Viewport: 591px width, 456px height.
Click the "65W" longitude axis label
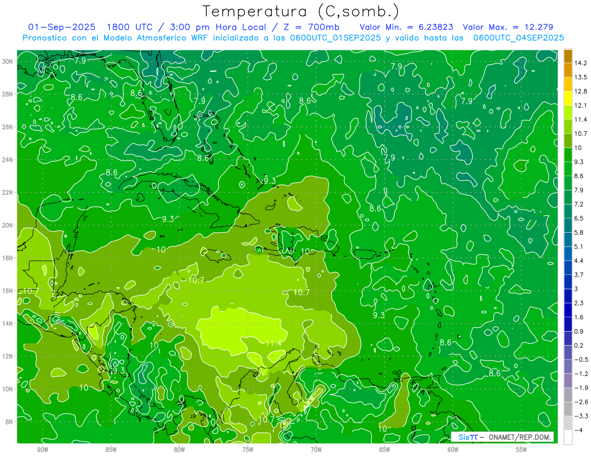[x=385, y=449]
